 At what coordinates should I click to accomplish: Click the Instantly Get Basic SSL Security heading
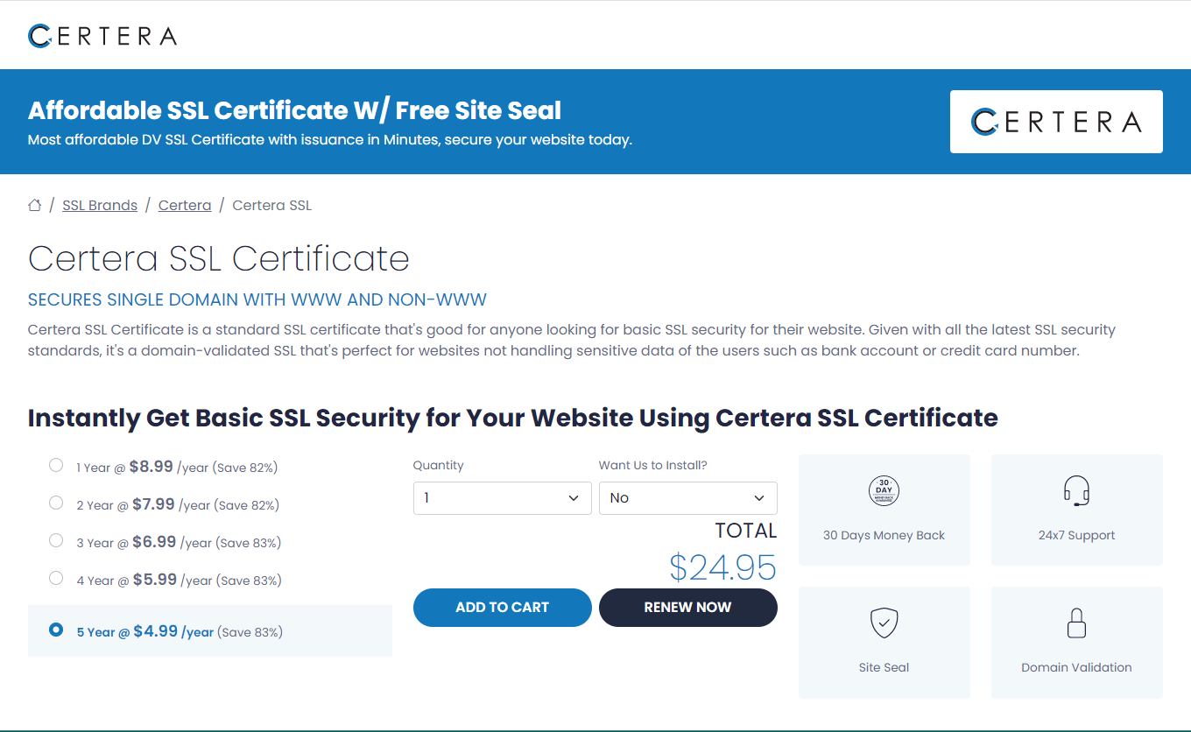(513, 418)
